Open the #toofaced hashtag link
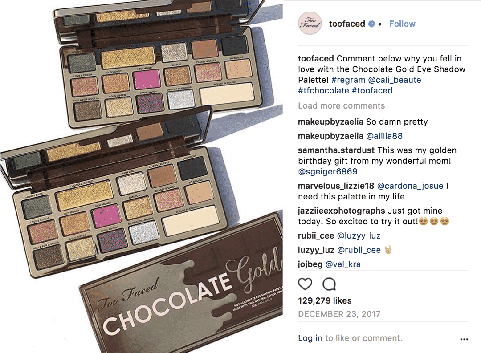The image size is (481, 353). [372, 91]
